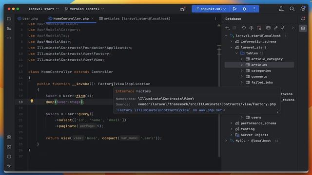
Task: Expand articles table columns
Action: pos(242,65)
